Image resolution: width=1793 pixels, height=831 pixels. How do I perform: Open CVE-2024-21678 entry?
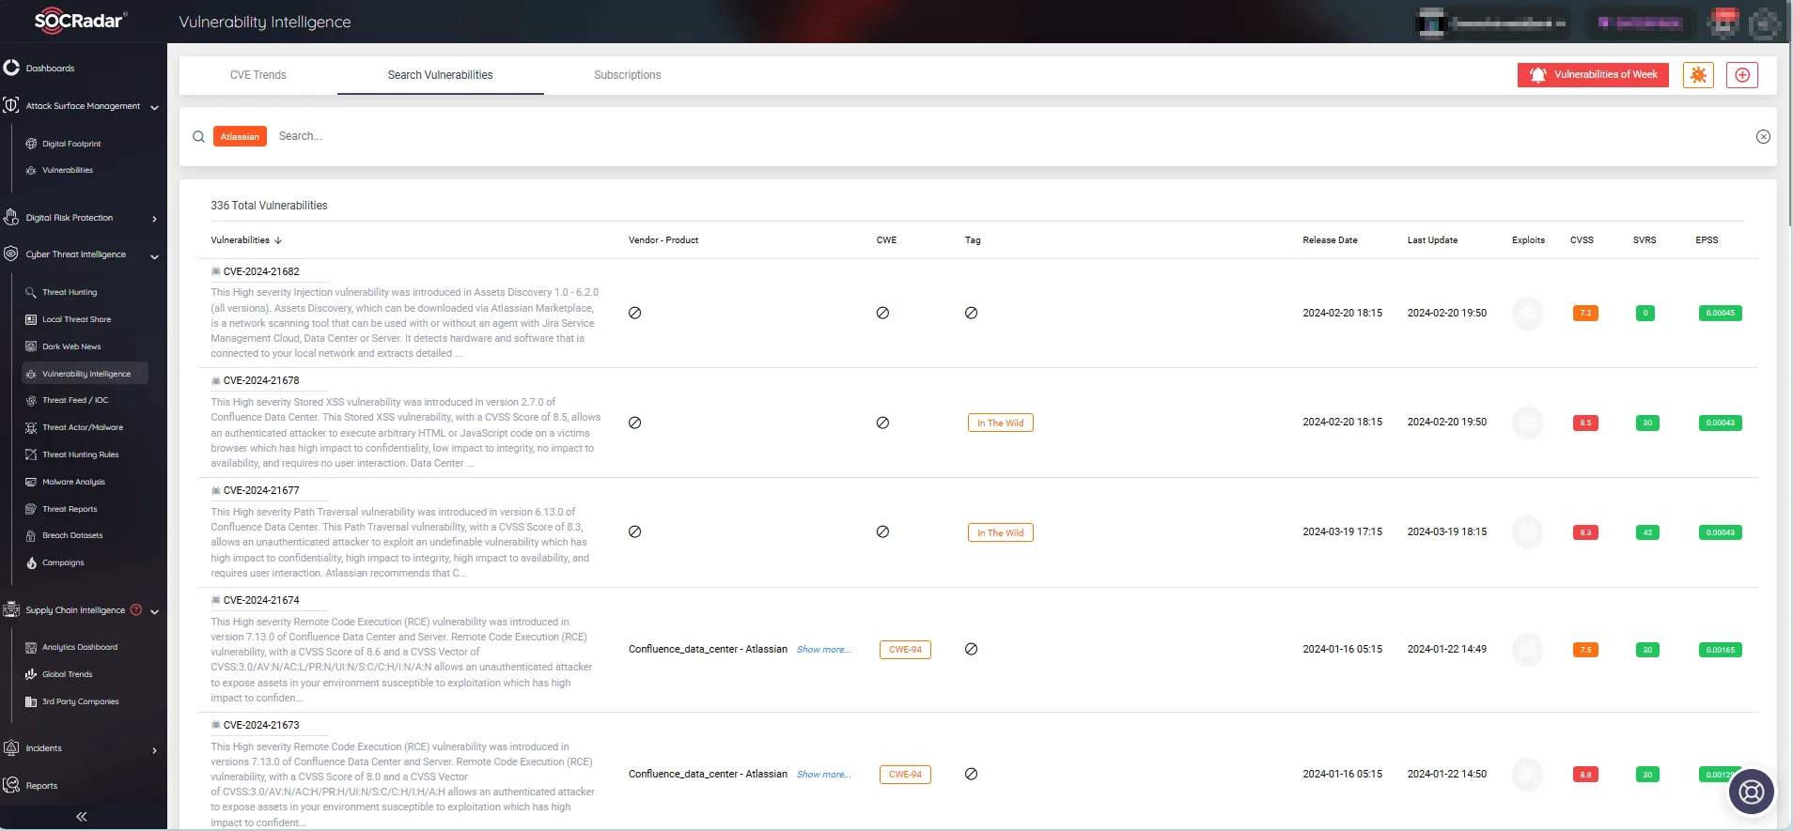click(261, 380)
